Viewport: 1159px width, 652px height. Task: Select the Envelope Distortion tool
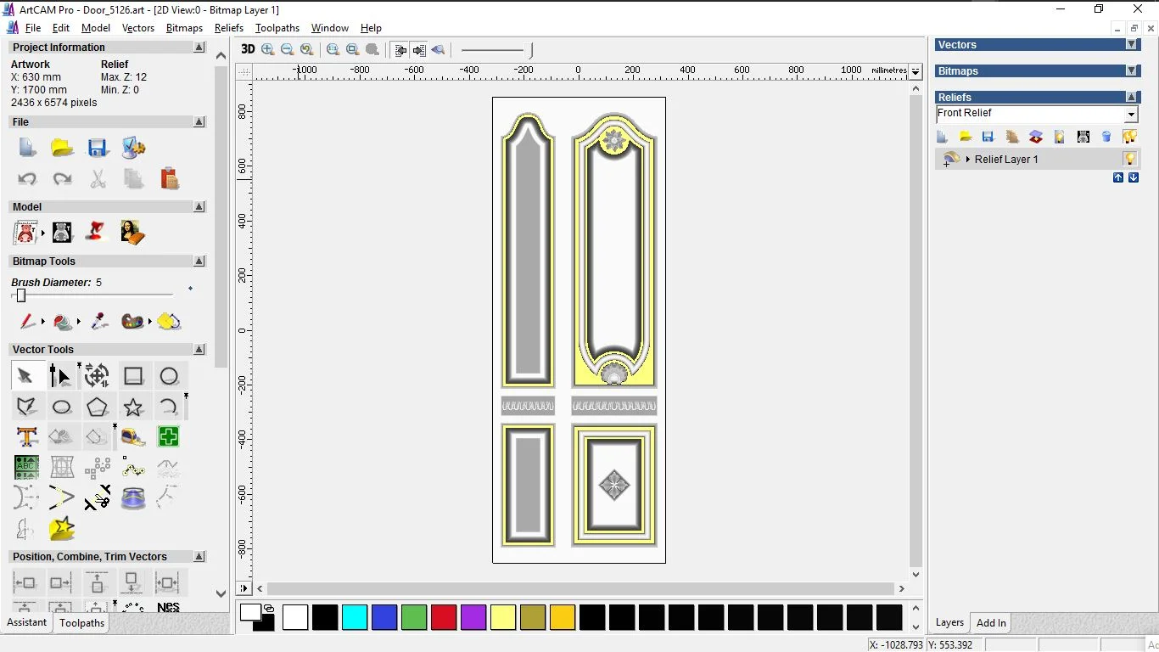tap(61, 467)
